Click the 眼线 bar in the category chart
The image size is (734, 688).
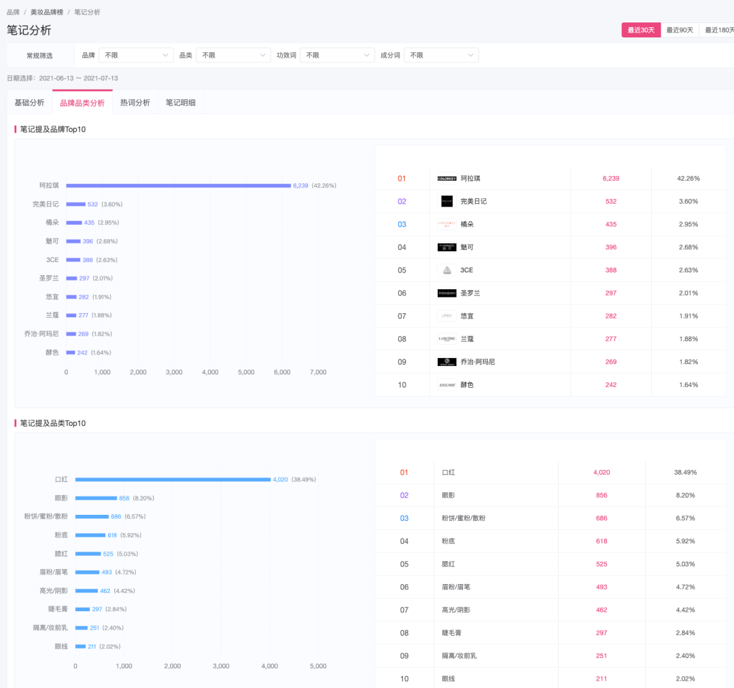click(80, 647)
